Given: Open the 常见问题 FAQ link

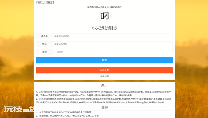Looking at the screenshot, I should click(x=104, y=76).
